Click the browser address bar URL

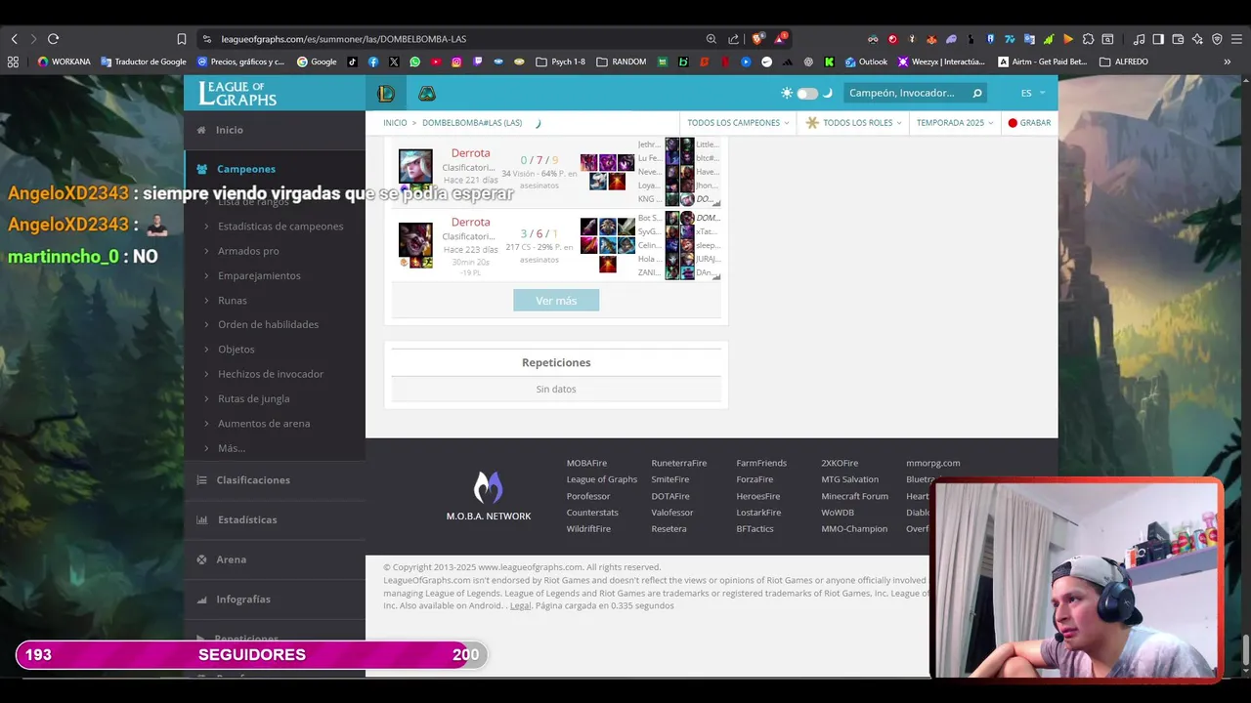coord(344,39)
